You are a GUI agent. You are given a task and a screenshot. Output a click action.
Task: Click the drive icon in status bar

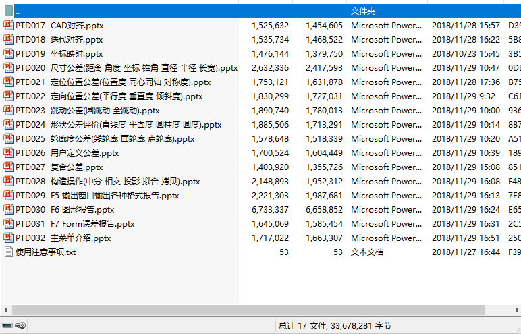7,325
